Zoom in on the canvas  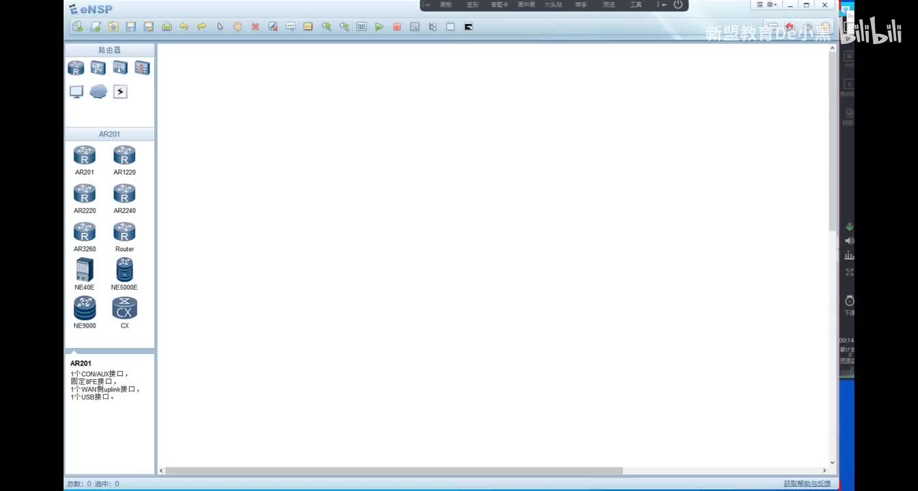326,27
